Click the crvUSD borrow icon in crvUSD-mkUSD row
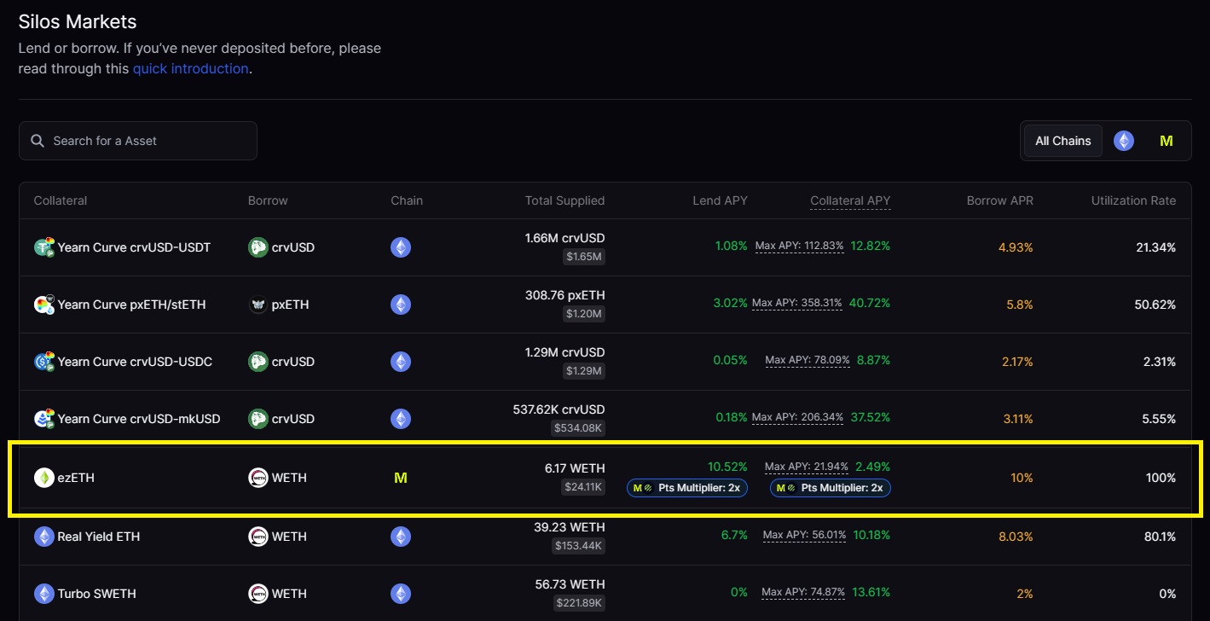This screenshot has height=621, width=1210. (258, 419)
